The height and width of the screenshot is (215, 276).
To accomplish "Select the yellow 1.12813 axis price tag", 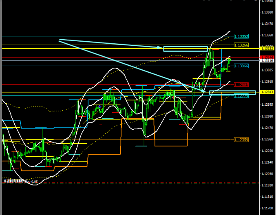I will click(267, 92).
